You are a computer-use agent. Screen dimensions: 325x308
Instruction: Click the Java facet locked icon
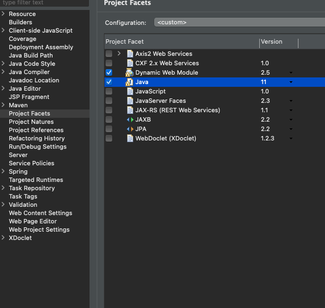[x=129, y=82]
